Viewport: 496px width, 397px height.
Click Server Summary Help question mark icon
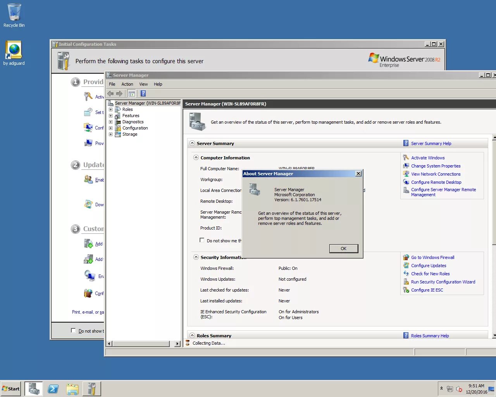406,143
